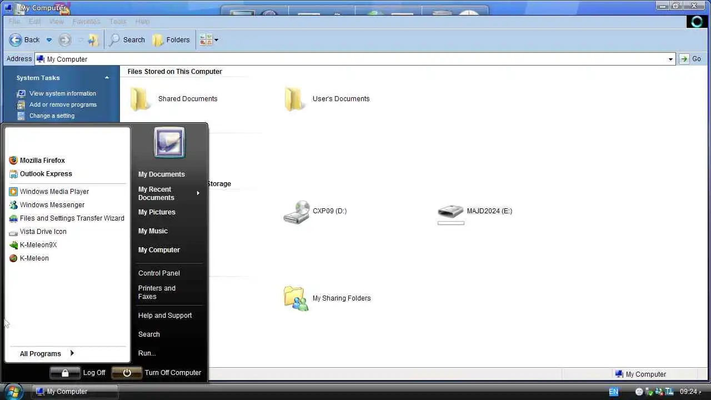
Task: Click the user account picture
Action: pos(169,142)
